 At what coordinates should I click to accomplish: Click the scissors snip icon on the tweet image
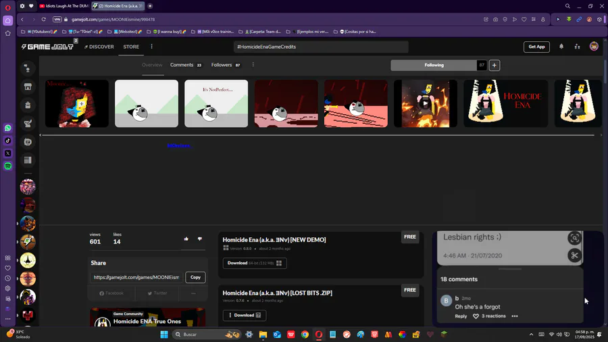pyautogui.click(x=575, y=255)
